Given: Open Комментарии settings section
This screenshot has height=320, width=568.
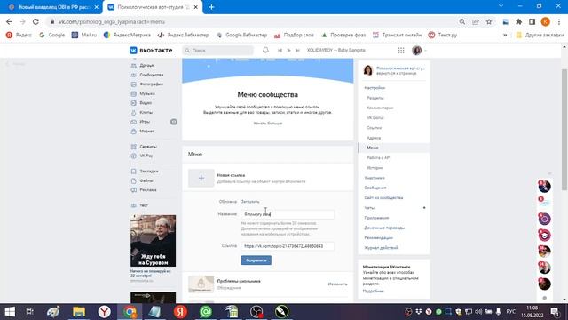Looking at the screenshot, I should click(380, 108).
